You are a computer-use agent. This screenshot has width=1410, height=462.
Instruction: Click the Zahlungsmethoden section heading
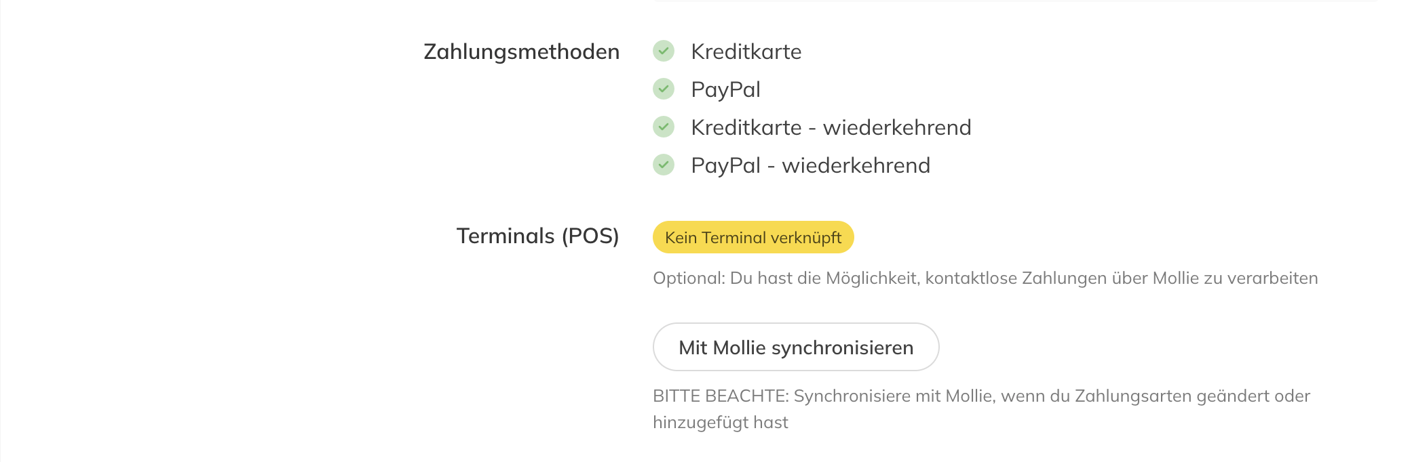521,51
